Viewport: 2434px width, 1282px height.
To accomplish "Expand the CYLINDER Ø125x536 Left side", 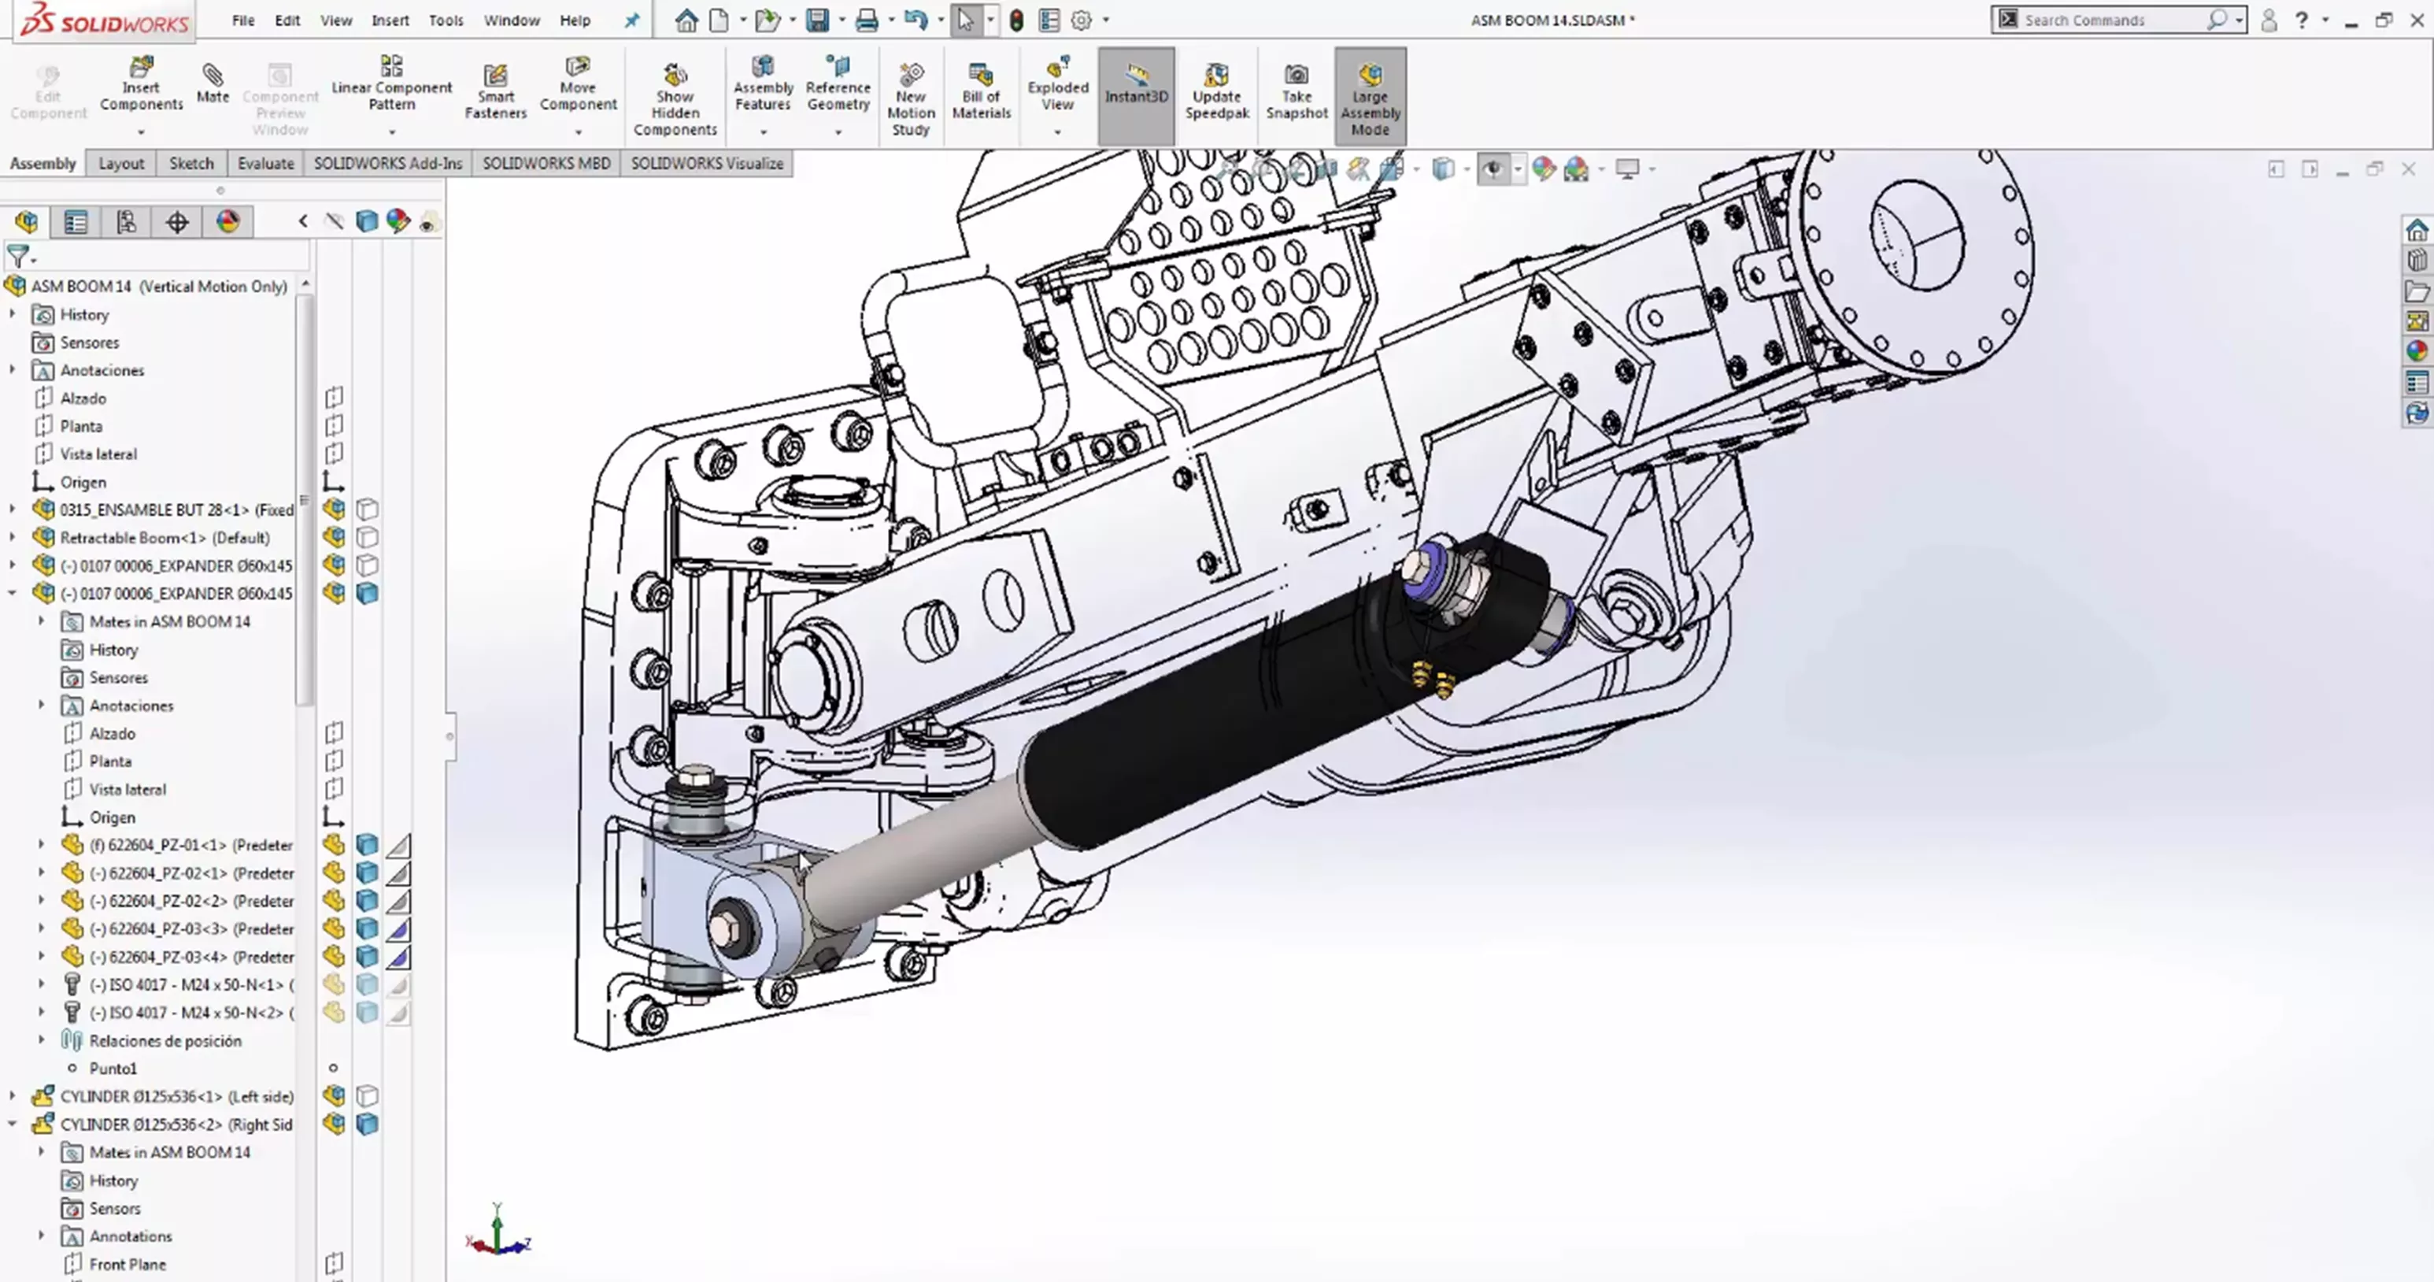I will point(13,1095).
